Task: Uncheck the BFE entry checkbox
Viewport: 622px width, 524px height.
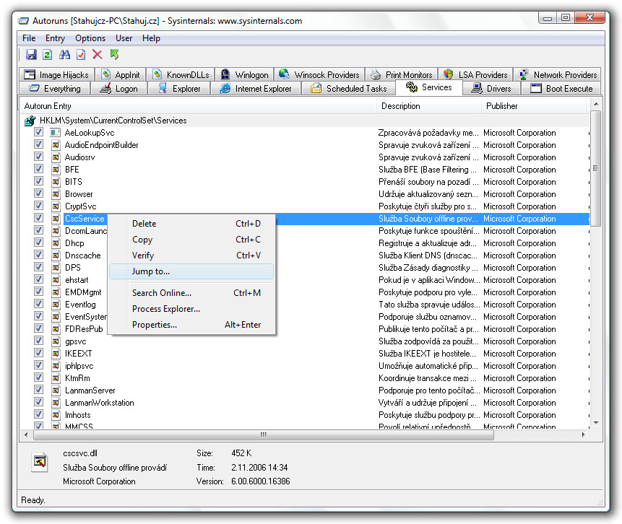Action: point(38,169)
